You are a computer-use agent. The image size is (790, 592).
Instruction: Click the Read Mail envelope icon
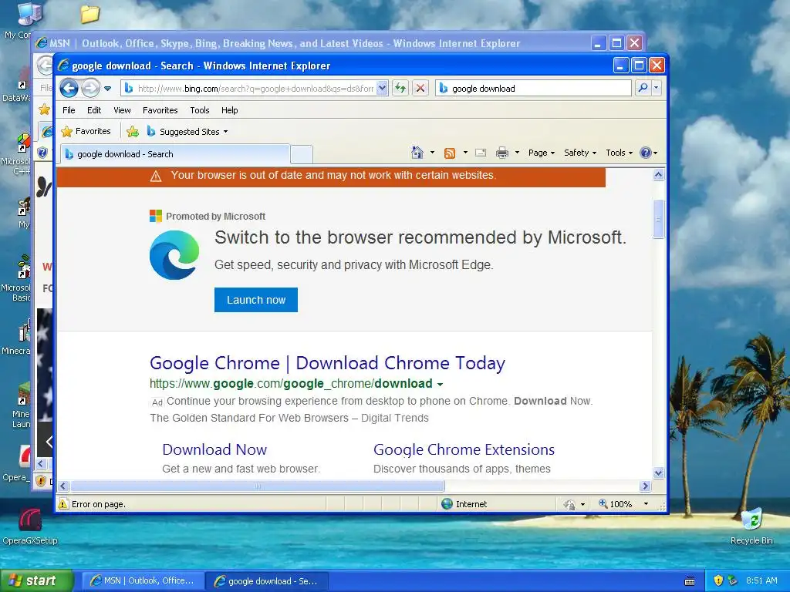481,153
